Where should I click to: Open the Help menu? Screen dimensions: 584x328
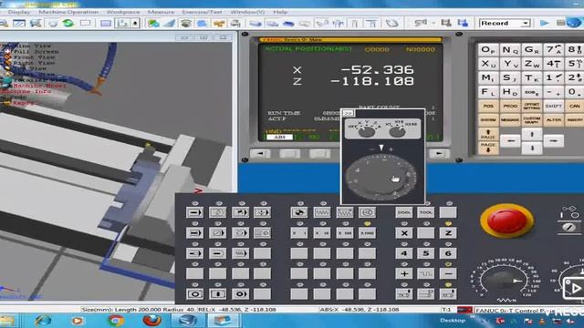pos(280,12)
